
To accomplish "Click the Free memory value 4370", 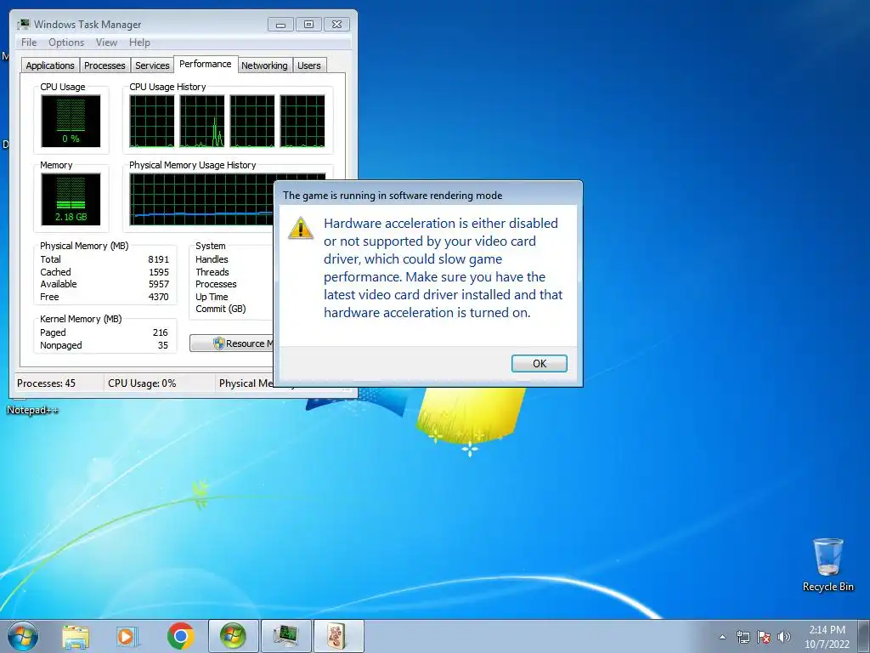I will [158, 297].
